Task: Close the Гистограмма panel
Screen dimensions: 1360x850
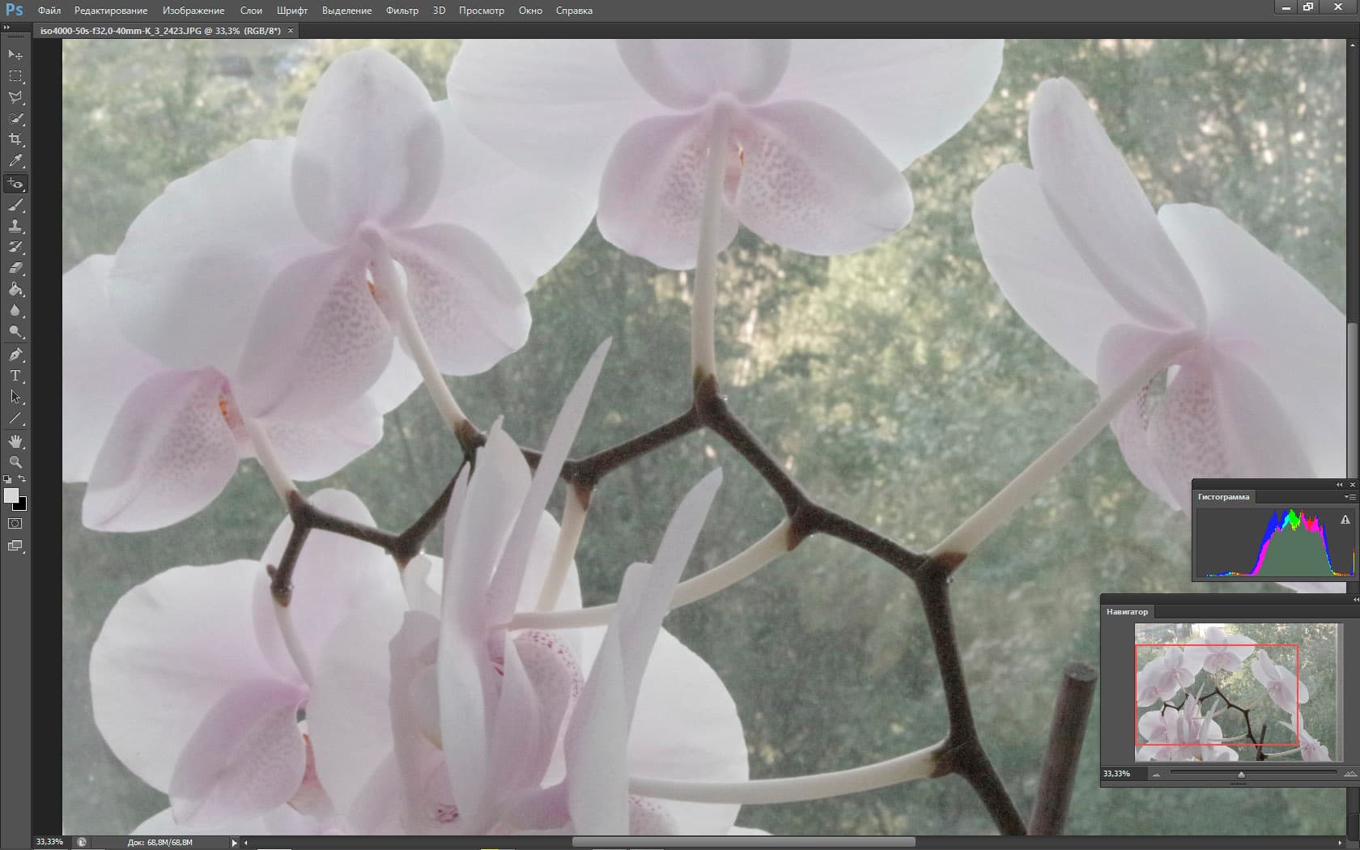Action: [1352, 484]
